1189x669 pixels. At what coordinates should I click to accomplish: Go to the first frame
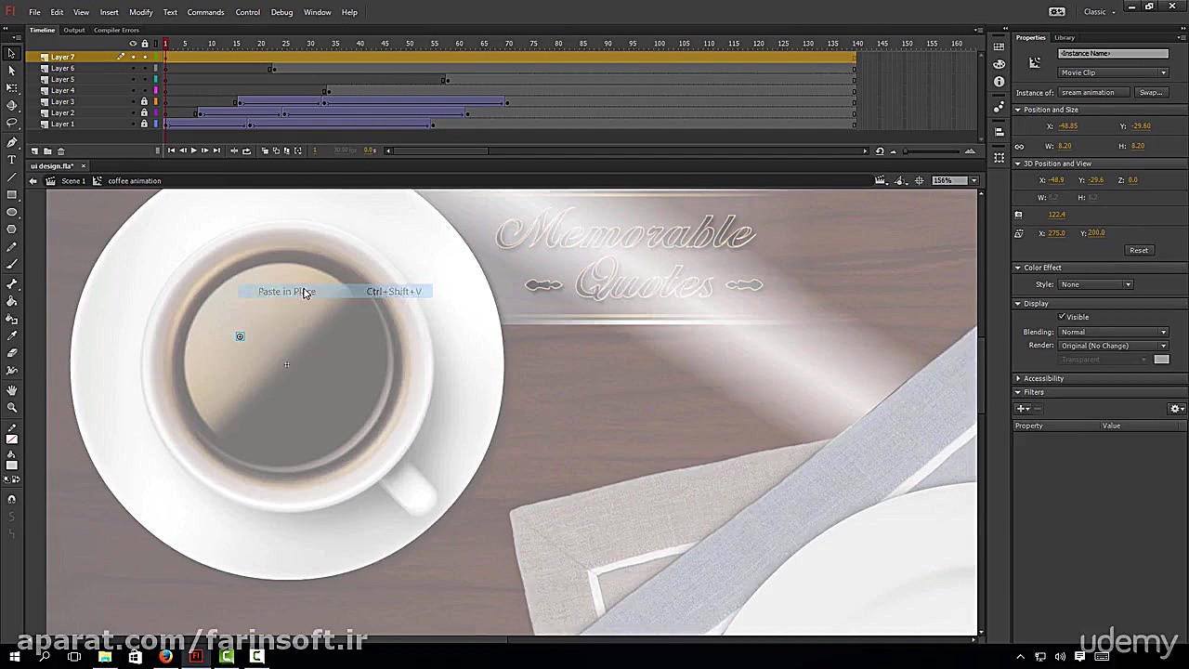(171, 151)
